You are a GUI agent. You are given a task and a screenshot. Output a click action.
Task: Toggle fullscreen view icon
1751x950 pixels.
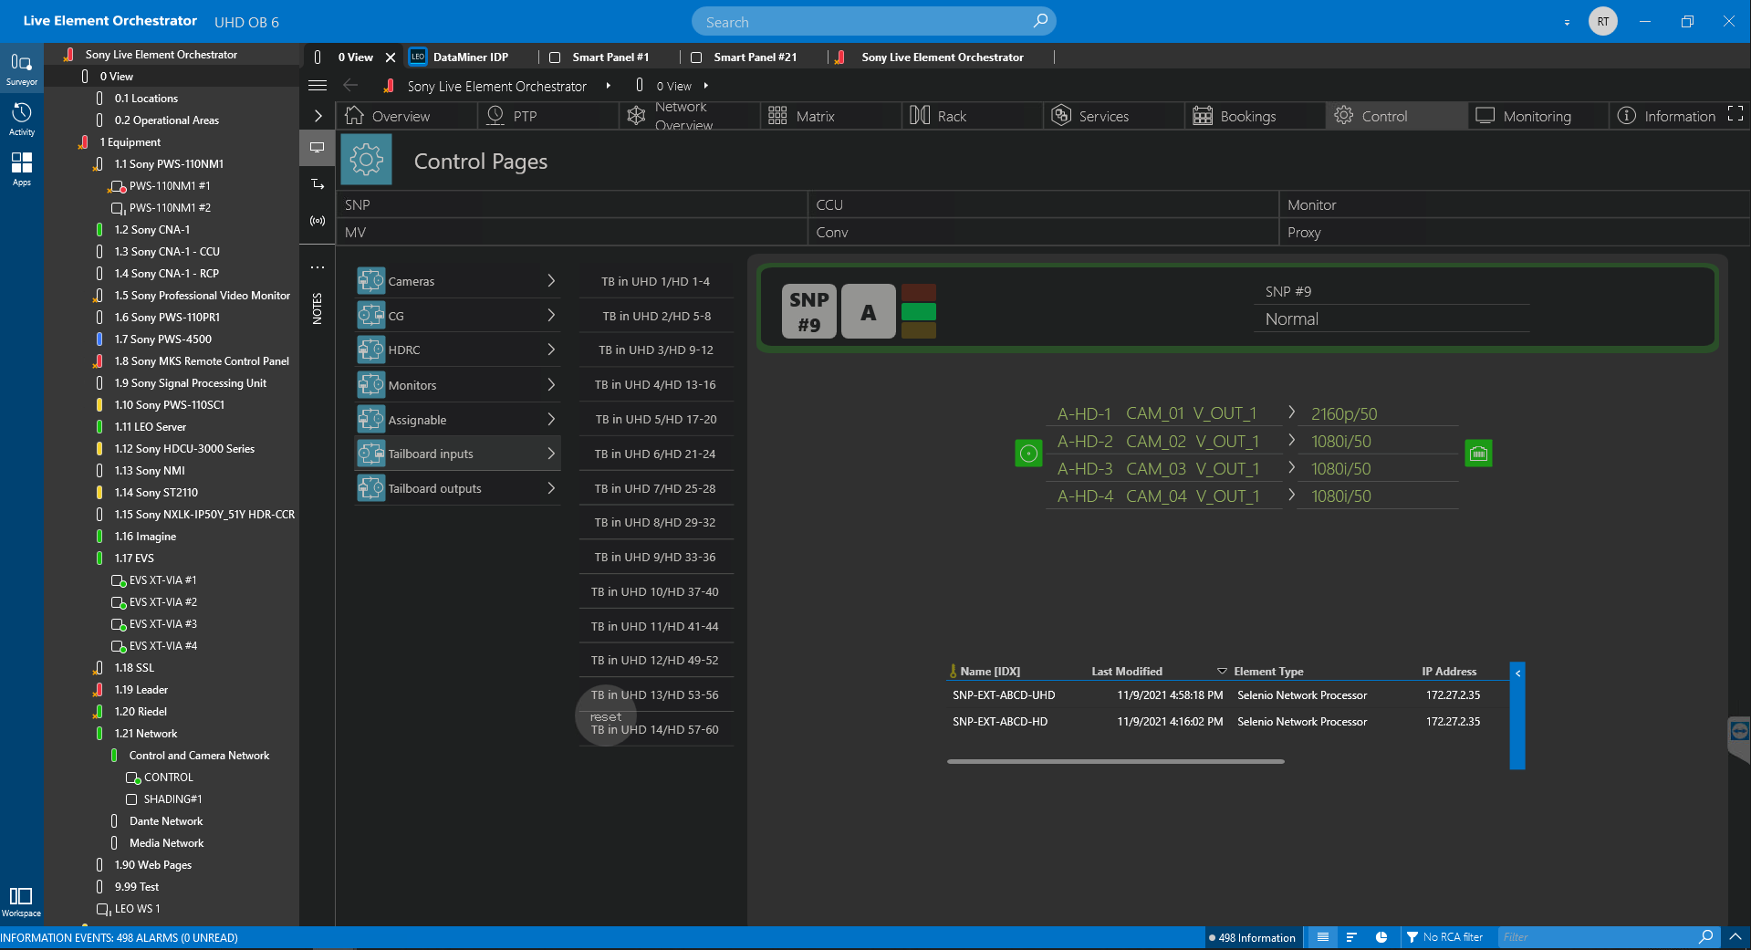(1735, 113)
